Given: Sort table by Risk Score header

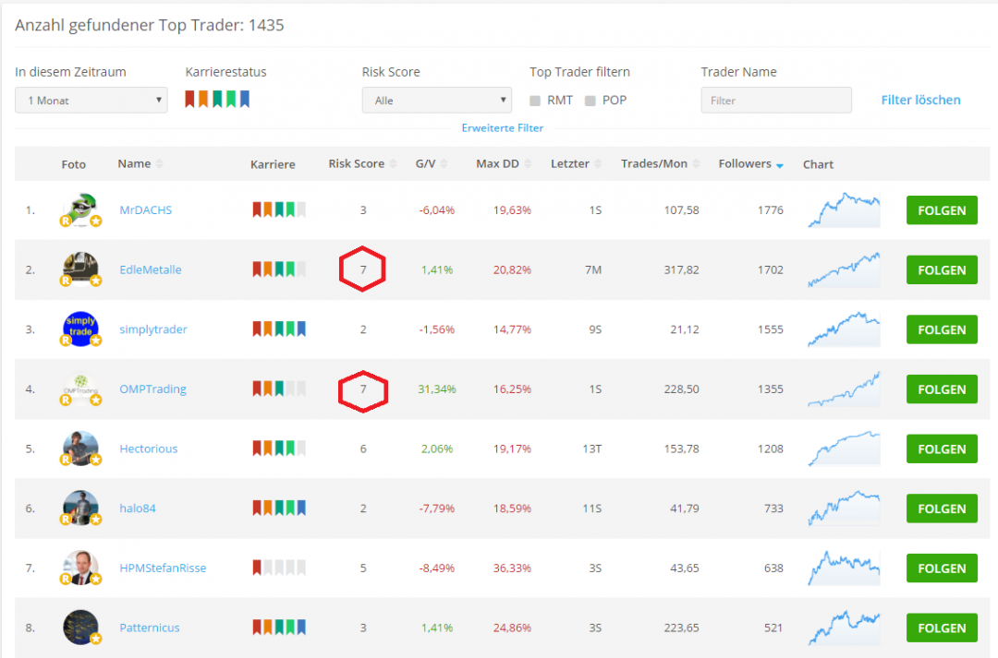Looking at the screenshot, I should pos(356,164).
